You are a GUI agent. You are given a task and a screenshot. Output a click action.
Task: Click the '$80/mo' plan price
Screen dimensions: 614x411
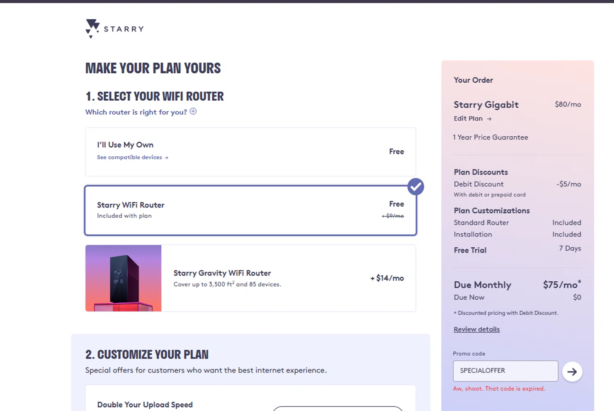(x=568, y=104)
